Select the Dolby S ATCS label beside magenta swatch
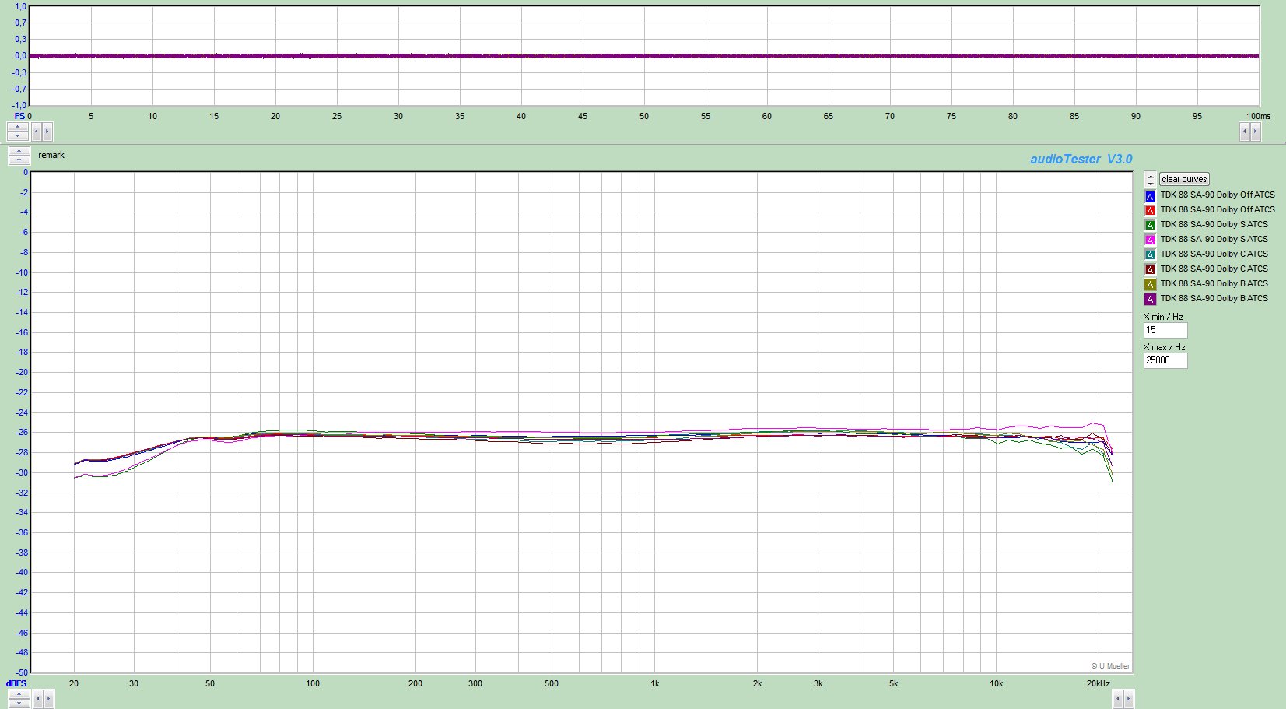Image resolution: width=1286 pixels, height=709 pixels. [1214, 240]
